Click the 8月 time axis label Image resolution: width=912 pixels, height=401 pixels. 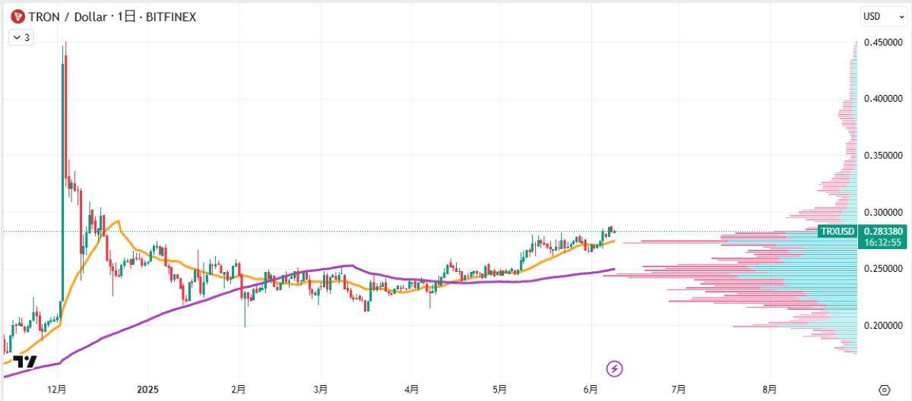click(770, 390)
